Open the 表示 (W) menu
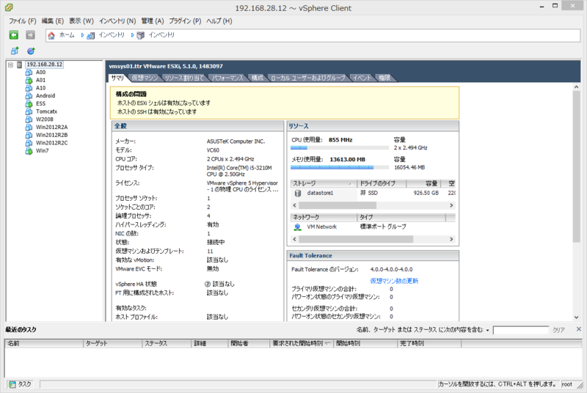Viewport: 587px width, 393px height. point(81,21)
